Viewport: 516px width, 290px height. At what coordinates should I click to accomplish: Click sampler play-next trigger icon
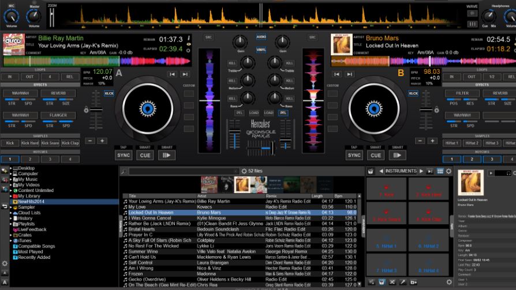430,171
